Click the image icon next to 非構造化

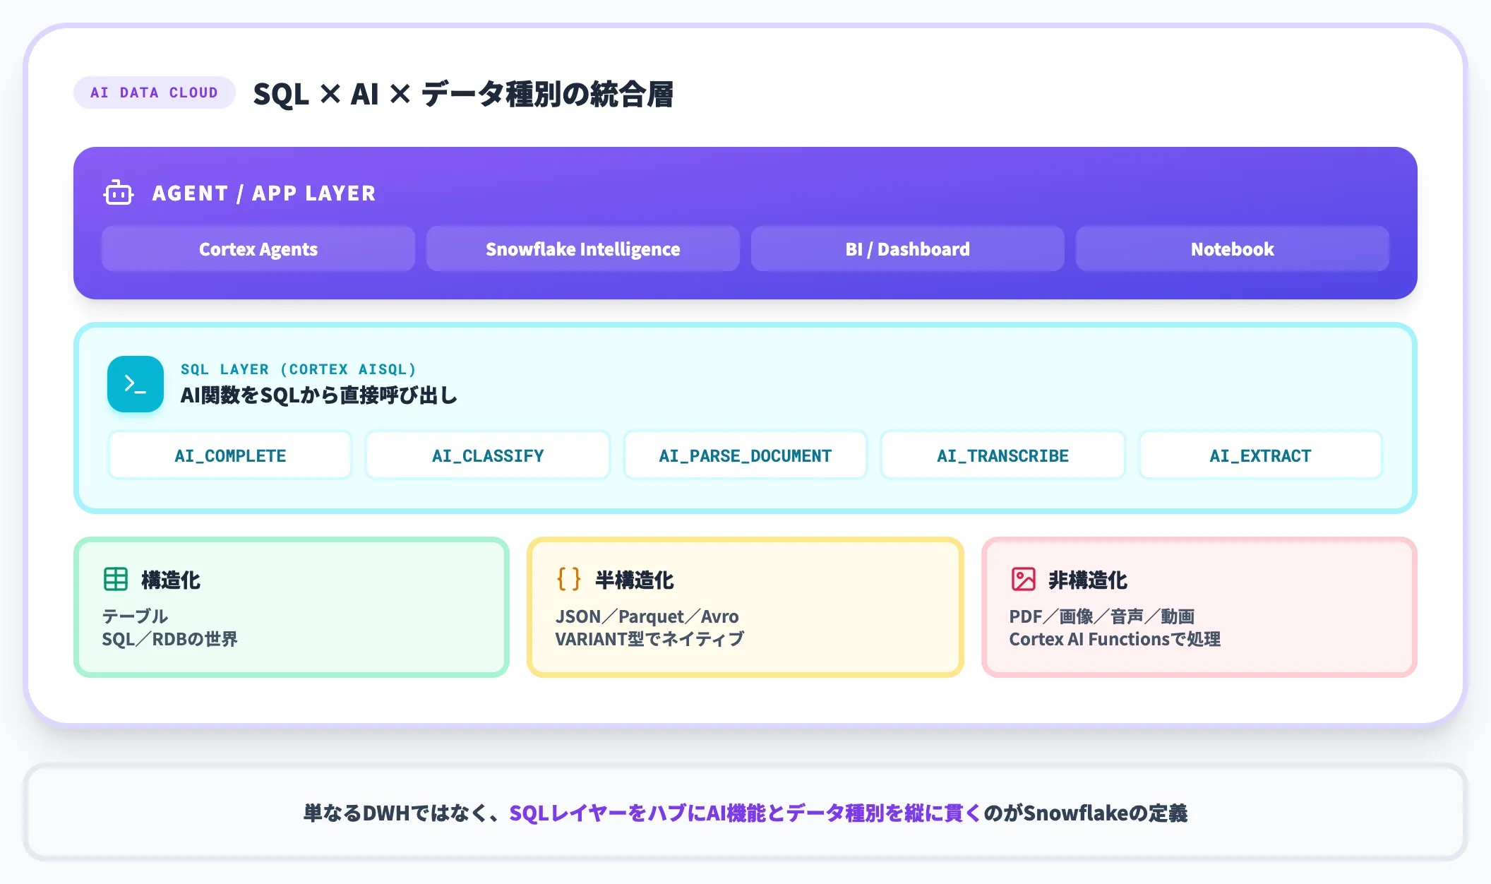coord(1023,579)
